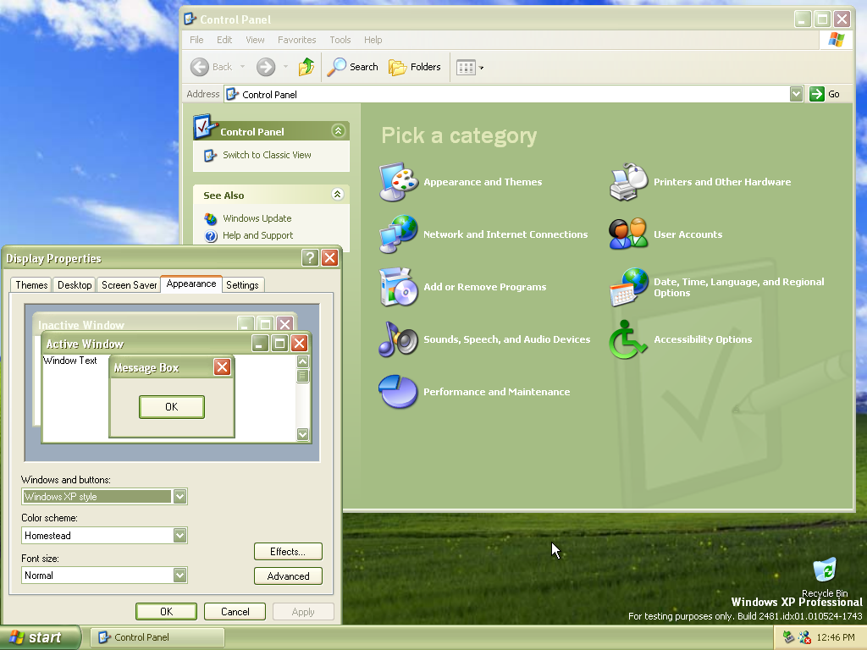
Task: Open Sounds, Speech, and Audio Devices icon
Action: click(x=398, y=339)
